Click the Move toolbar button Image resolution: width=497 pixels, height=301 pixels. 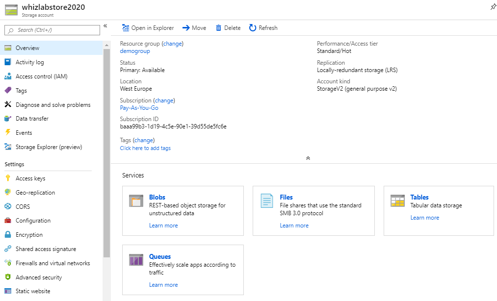pyautogui.click(x=194, y=28)
